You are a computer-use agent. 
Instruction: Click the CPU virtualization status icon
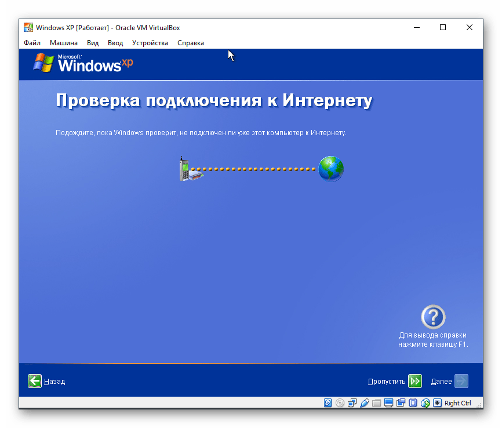pos(413,402)
